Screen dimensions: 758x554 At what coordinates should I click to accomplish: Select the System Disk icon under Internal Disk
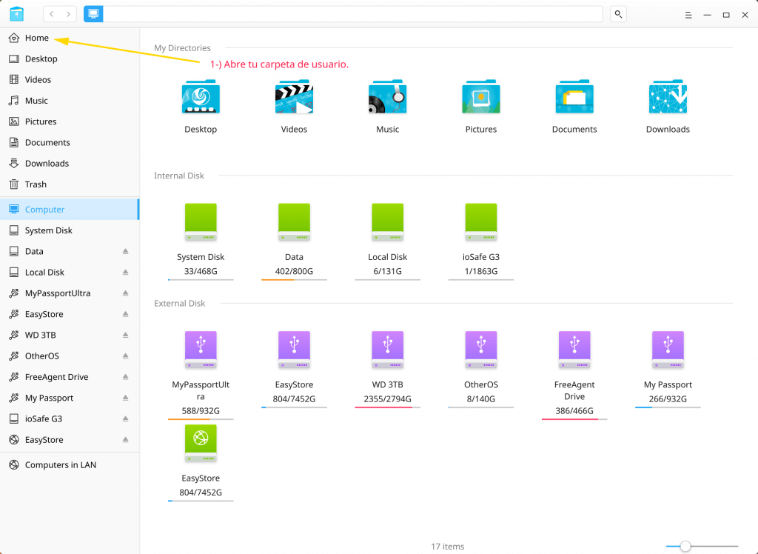tap(201, 221)
